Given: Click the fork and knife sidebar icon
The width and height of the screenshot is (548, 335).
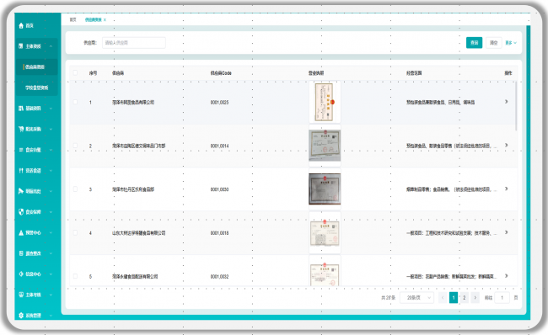Looking at the screenshot, I should pyautogui.click(x=21, y=171).
